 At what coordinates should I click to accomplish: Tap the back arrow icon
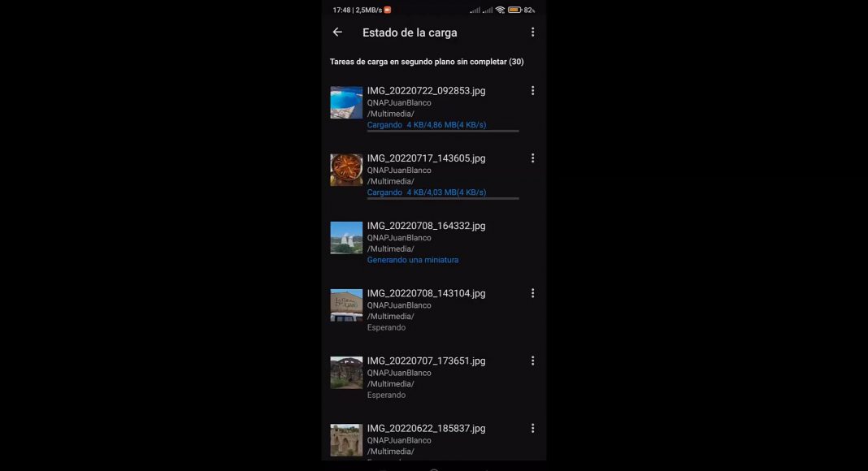(337, 32)
